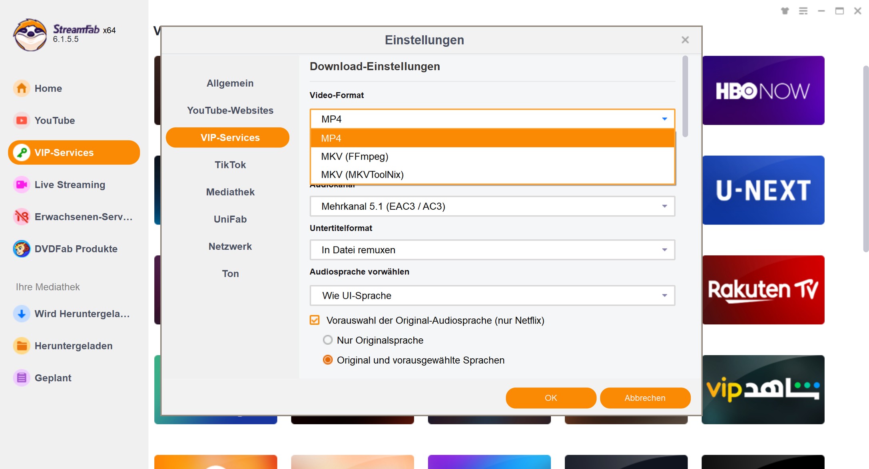Close the Einstellungen dialog with X

click(x=685, y=40)
